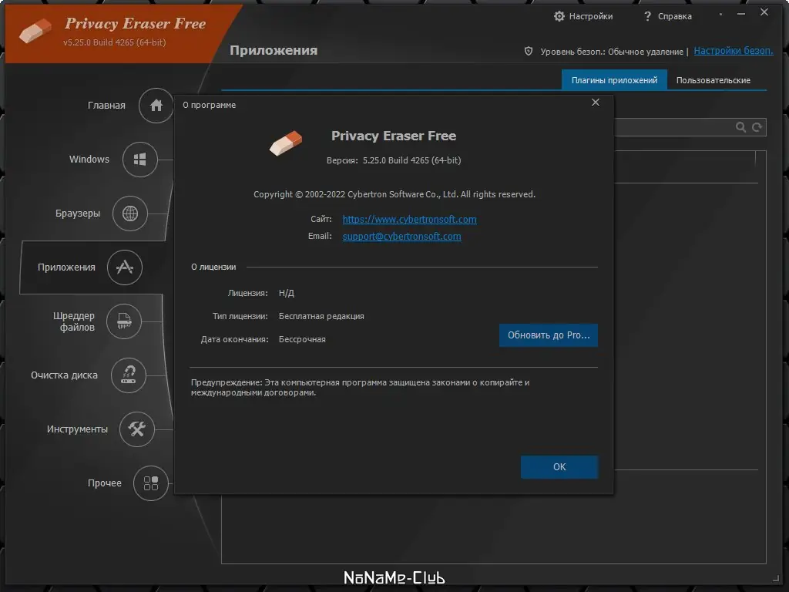Click the Windows sidebar label
Screen dimensions: 789x592
tap(89, 160)
